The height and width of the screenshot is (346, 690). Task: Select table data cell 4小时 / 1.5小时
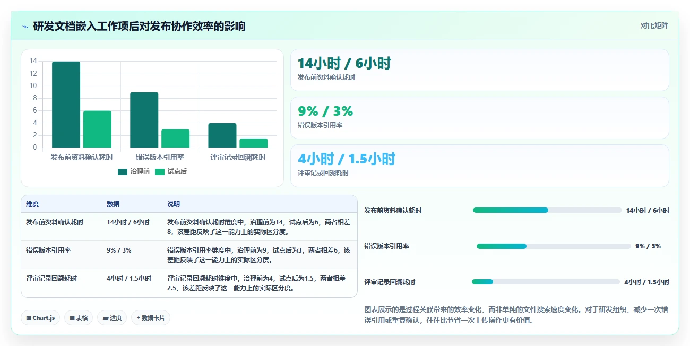pyautogui.click(x=129, y=279)
